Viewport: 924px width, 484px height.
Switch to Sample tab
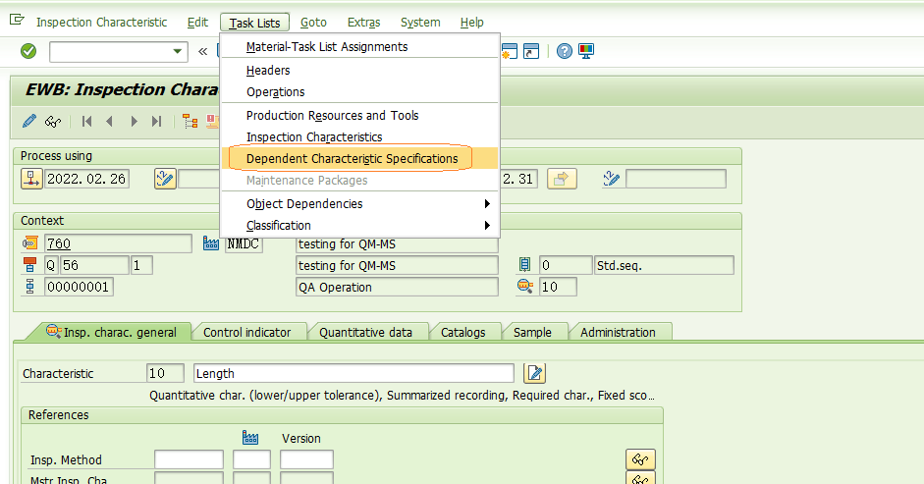click(532, 332)
